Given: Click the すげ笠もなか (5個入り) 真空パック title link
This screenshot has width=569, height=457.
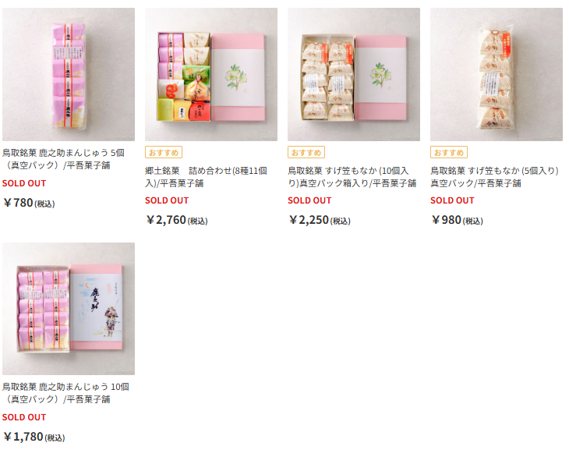Looking at the screenshot, I should click(494, 177).
